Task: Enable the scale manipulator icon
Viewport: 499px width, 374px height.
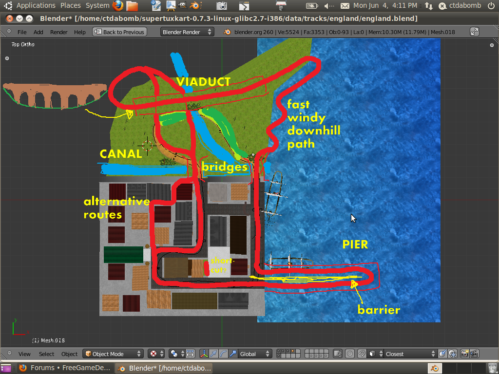Action: pos(232,354)
